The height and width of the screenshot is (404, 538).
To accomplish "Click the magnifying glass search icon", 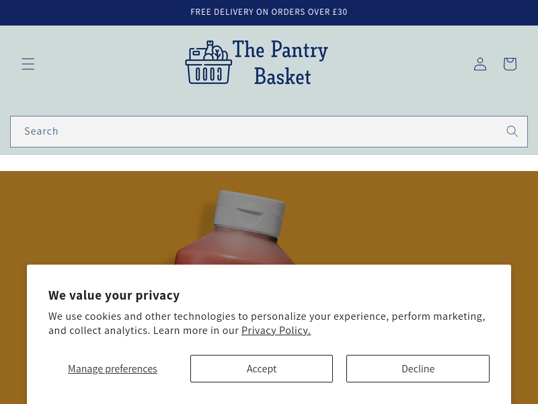I will click(x=512, y=131).
